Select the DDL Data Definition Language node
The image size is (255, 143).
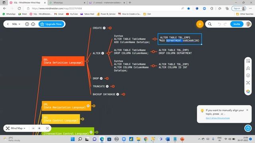pos(63,61)
